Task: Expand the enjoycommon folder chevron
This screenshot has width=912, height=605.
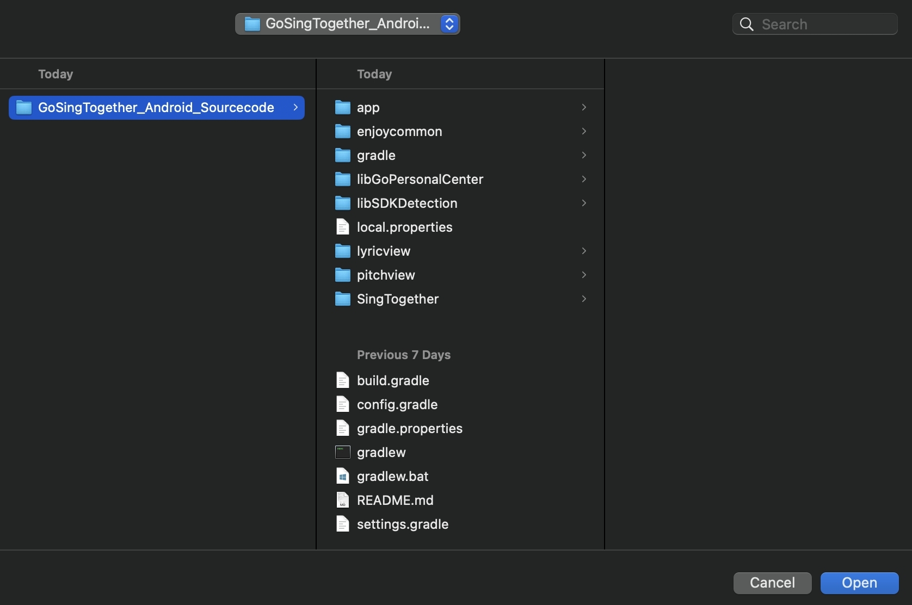Action: [584, 131]
